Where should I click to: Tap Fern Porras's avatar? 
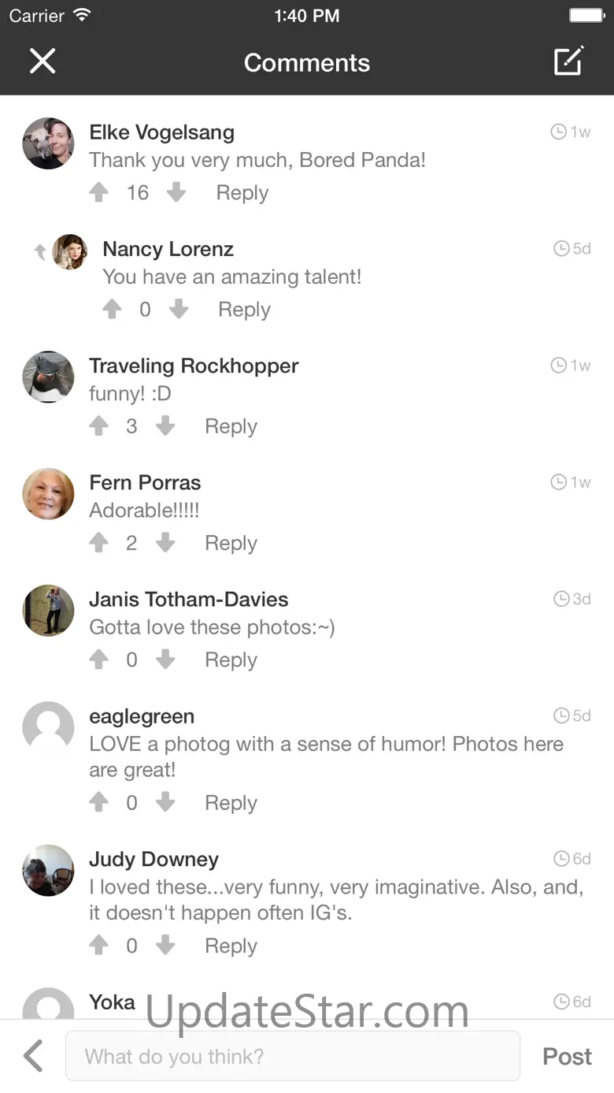coord(48,494)
